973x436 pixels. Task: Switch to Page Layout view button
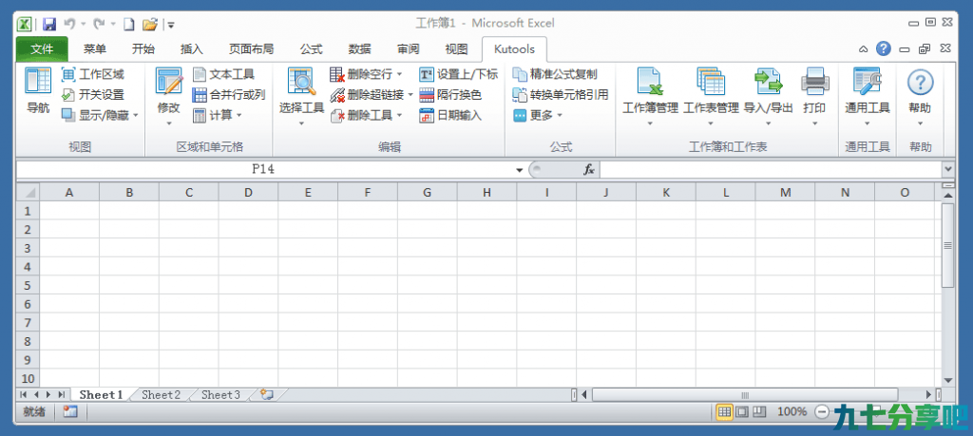pos(741,411)
